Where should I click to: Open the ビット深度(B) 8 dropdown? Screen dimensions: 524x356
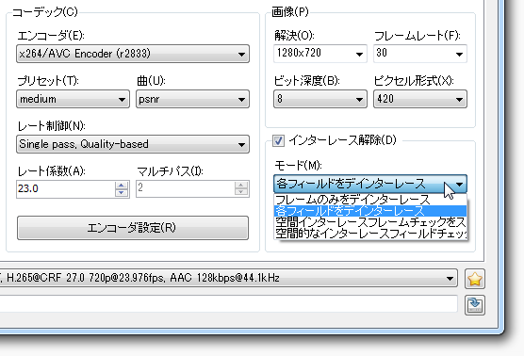[320, 99]
